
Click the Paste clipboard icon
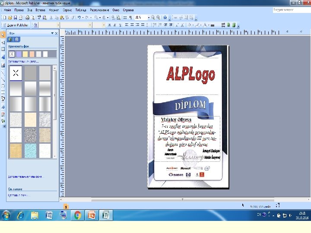point(62,18)
